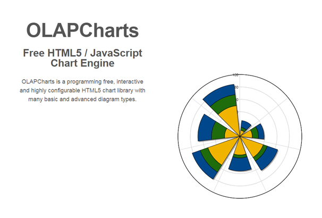This screenshot has height=218, width=322.
Task: Select the "Free HTML5 / JavaScript Chart Engine" subtitle
Action: (82, 58)
